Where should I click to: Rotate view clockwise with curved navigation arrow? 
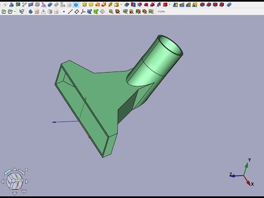tap(21, 172)
